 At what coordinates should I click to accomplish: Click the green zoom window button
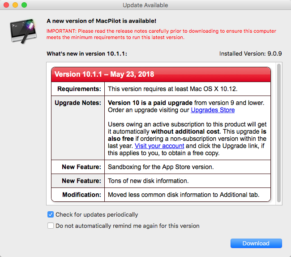tap(24, 5)
